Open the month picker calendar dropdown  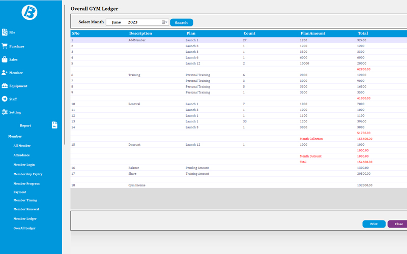point(164,22)
